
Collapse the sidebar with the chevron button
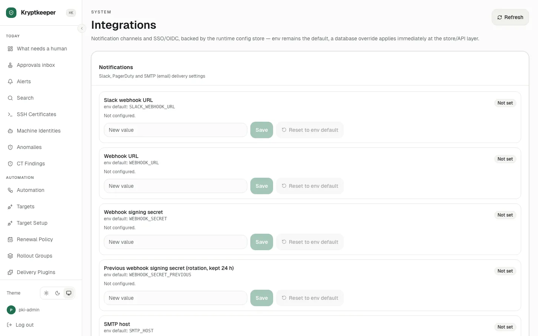[82, 28]
